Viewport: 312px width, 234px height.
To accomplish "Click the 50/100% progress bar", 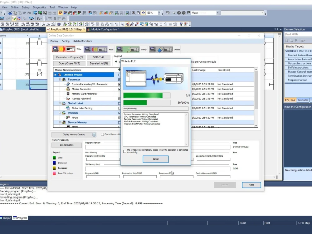I will 147,103.
